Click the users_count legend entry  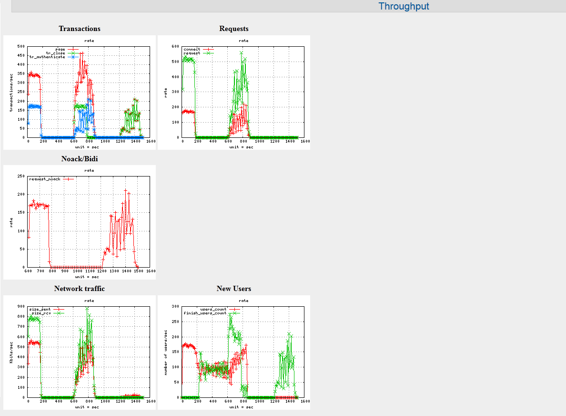(x=213, y=309)
